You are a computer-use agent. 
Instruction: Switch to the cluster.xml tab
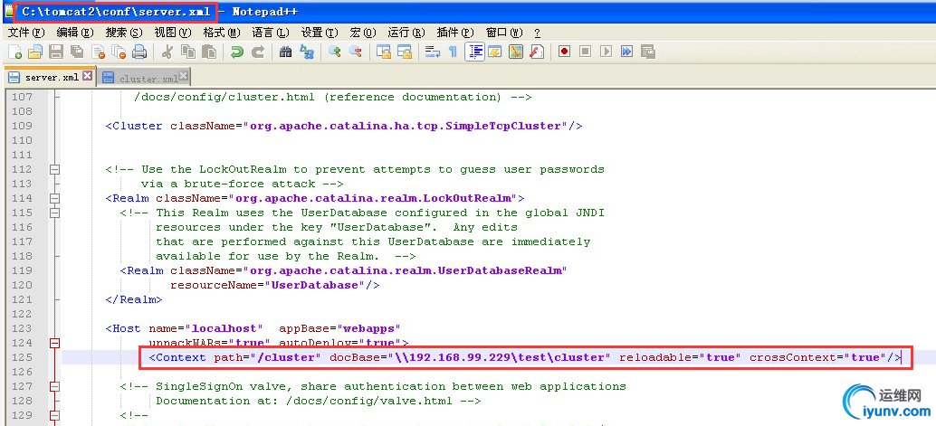point(143,78)
